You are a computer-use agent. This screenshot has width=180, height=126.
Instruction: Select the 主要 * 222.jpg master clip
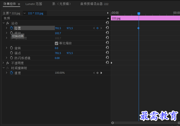(x=11, y=13)
